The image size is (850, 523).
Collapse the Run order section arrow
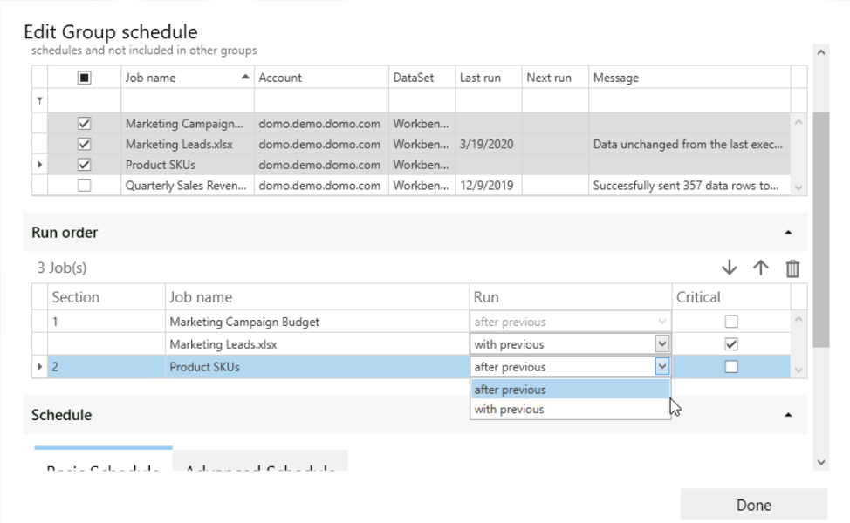point(788,232)
